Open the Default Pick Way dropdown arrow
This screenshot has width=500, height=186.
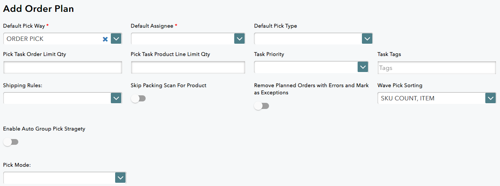116,39
